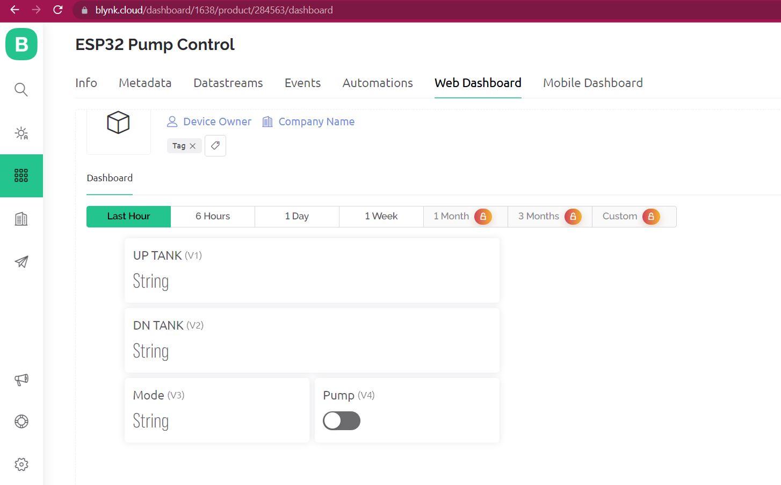Click the Pump (V4) widget title
Screen dimensions: 781x485
pos(349,395)
